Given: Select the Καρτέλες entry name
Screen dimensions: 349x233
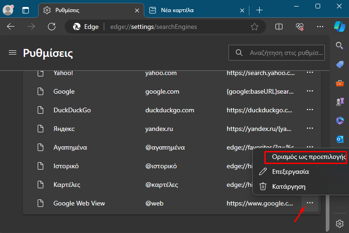Looking at the screenshot, I should (x=67, y=185).
